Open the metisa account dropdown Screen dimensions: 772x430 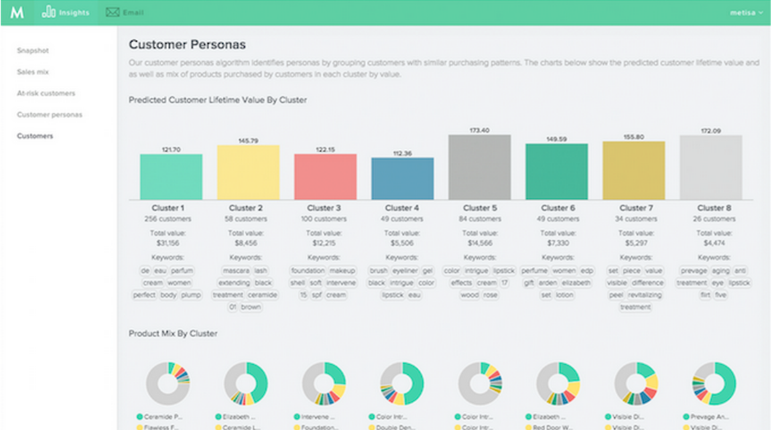(x=746, y=13)
